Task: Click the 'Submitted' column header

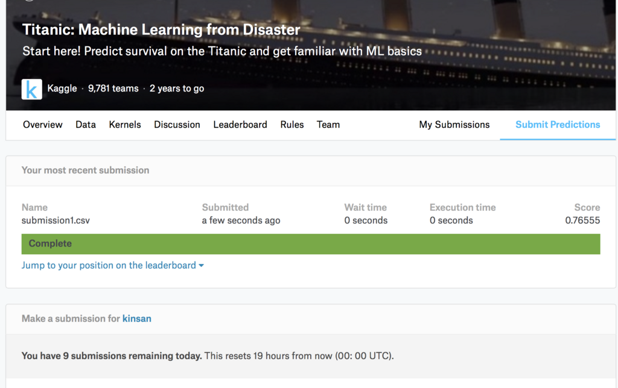Action: click(225, 207)
